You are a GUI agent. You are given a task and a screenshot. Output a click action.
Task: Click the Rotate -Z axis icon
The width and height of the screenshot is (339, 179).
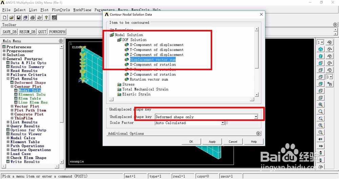330,70
